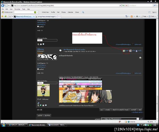Click Milkyway's 30% progress bar
This screenshot has width=159, height=132.
coord(47,83)
